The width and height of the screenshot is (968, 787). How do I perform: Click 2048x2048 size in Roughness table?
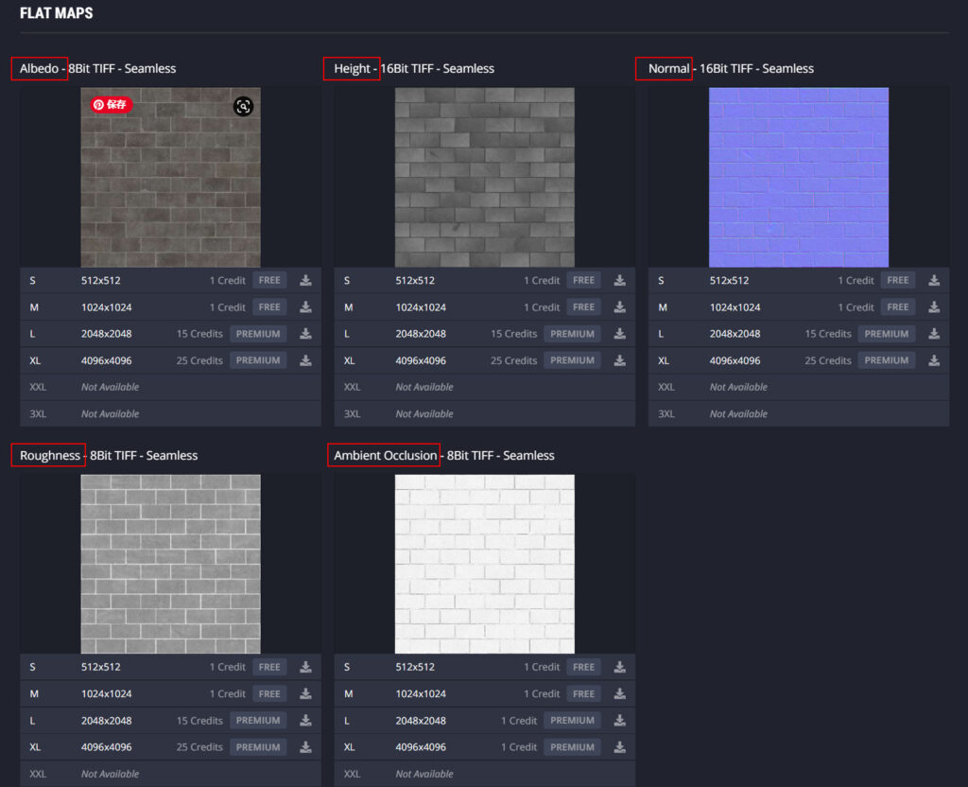click(106, 720)
